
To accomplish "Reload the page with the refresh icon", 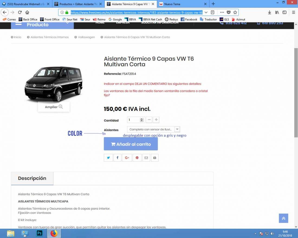I will tap(20, 12).
